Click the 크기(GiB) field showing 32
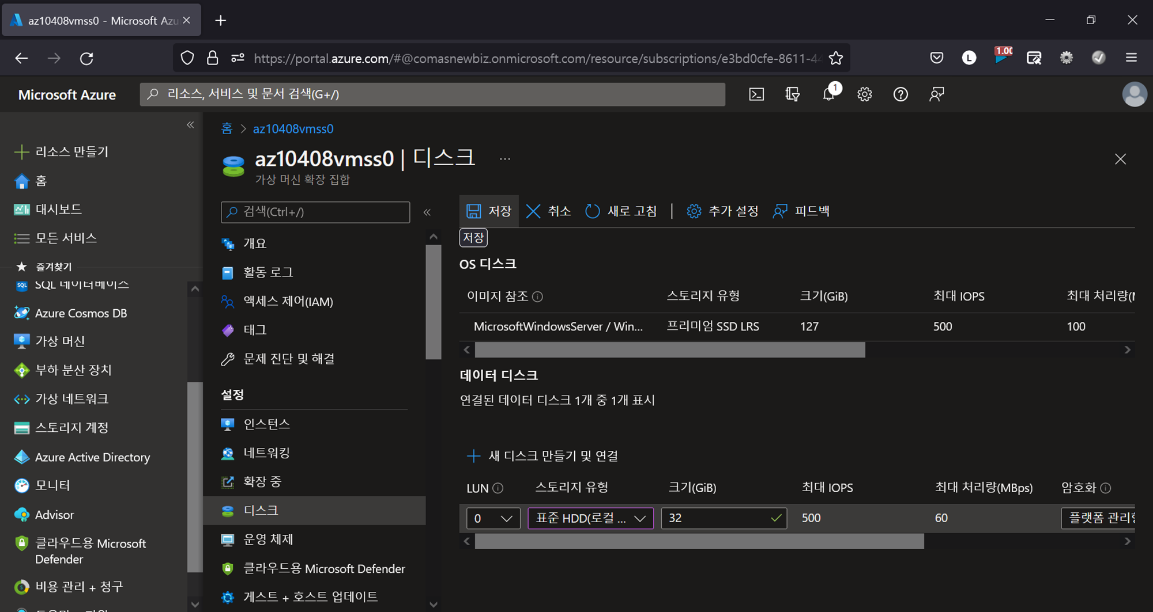Viewport: 1153px width, 612px height. (x=724, y=518)
